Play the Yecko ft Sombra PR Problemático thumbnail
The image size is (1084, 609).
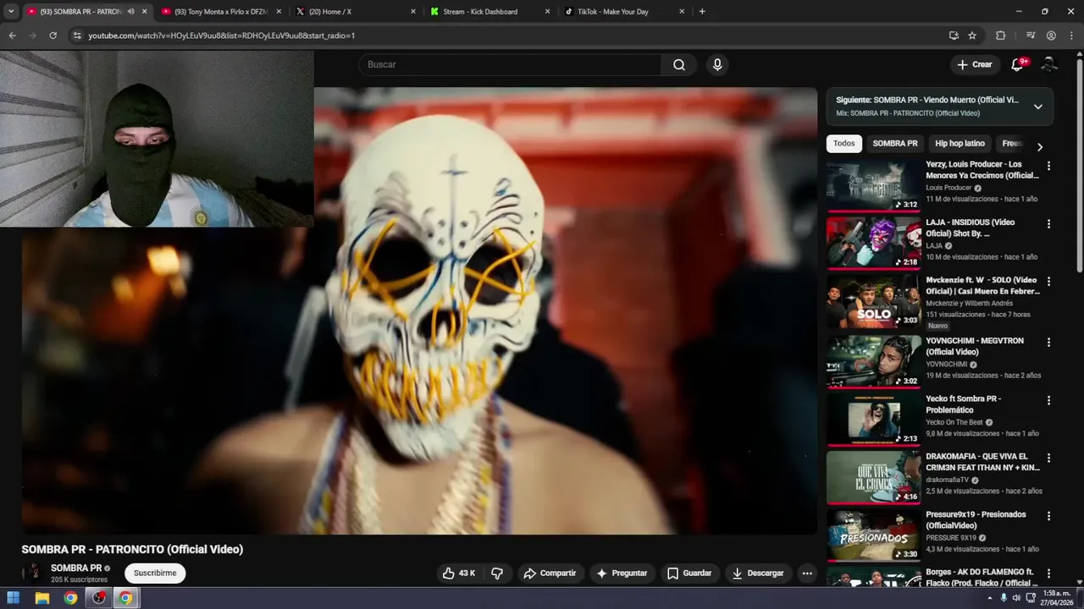pos(873,419)
